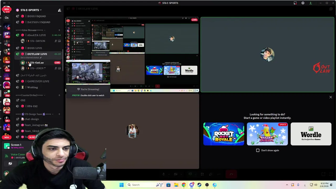This screenshot has width=336, height=189.
Task: Collapse the ST6 Design Team category
Action: coord(35,114)
